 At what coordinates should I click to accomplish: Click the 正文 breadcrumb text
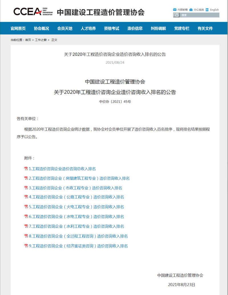pyautogui.click(x=54, y=40)
